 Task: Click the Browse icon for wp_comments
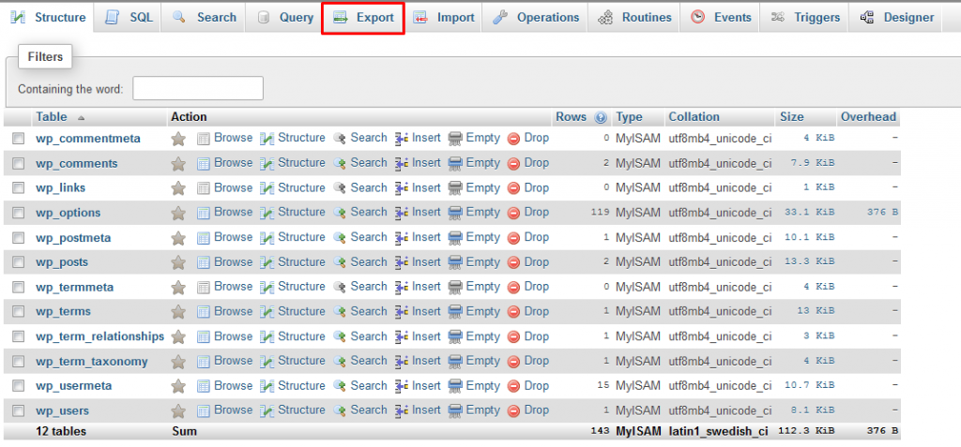click(x=204, y=163)
